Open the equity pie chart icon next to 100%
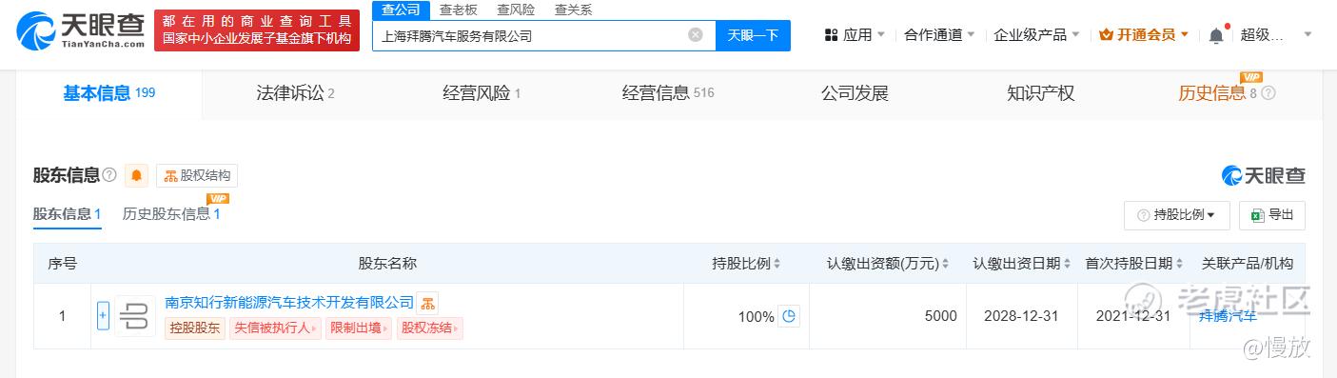Screen dimensions: 1337x378 coord(788,316)
